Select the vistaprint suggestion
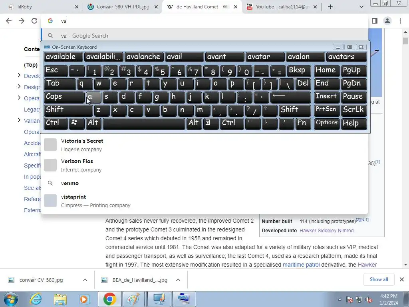This screenshot has width=409, height=307. pos(205,201)
